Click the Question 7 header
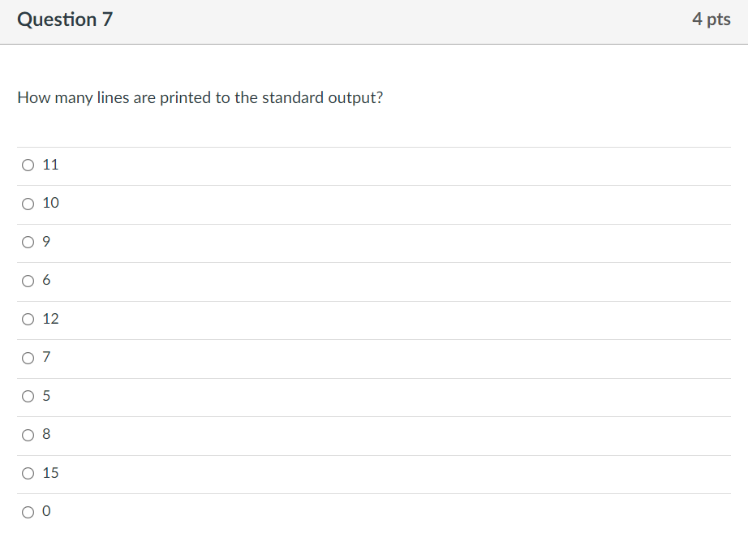This screenshot has height=546, width=748. coord(65,19)
